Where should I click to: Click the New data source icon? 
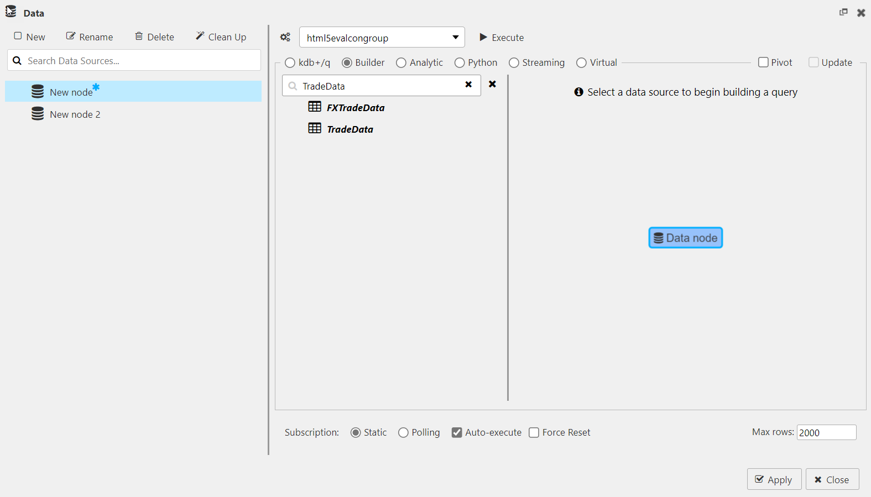(x=18, y=36)
